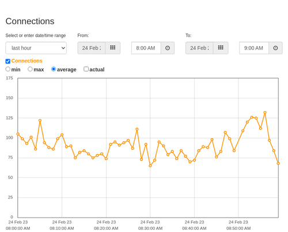Screen dimensions: 288x232
Task: Click the data point at 08:10 near 104
Action: tap(62, 135)
